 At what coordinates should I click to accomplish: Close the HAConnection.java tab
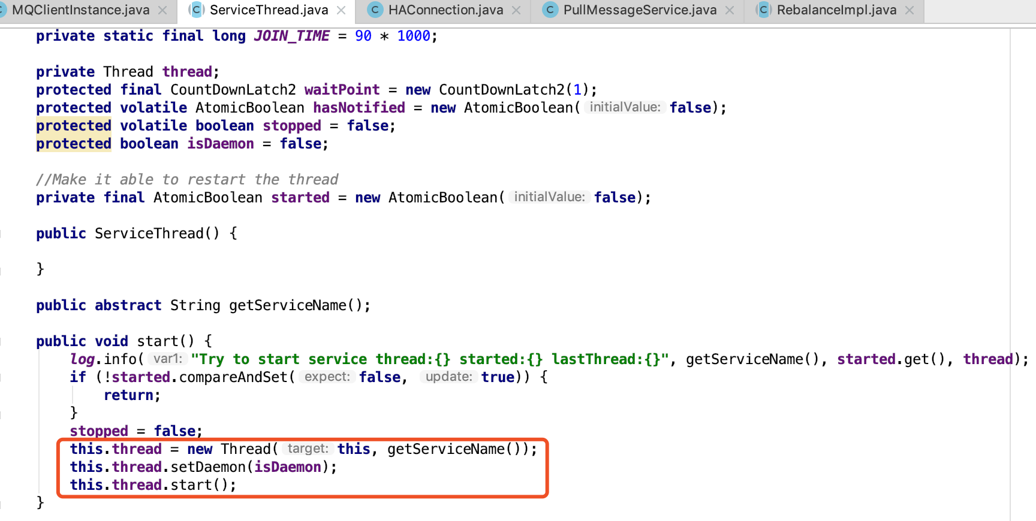click(x=516, y=10)
